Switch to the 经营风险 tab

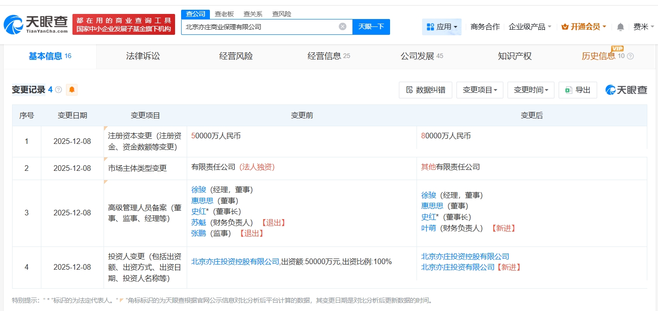236,56
